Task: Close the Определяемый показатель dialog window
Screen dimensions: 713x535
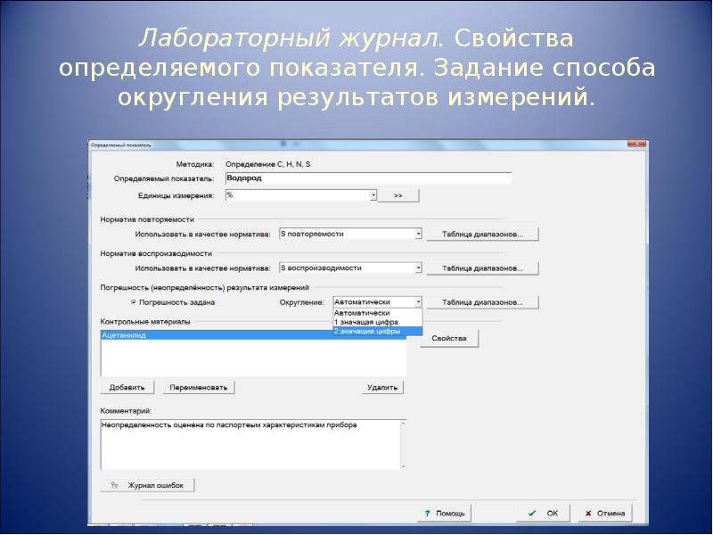Action: [x=636, y=143]
